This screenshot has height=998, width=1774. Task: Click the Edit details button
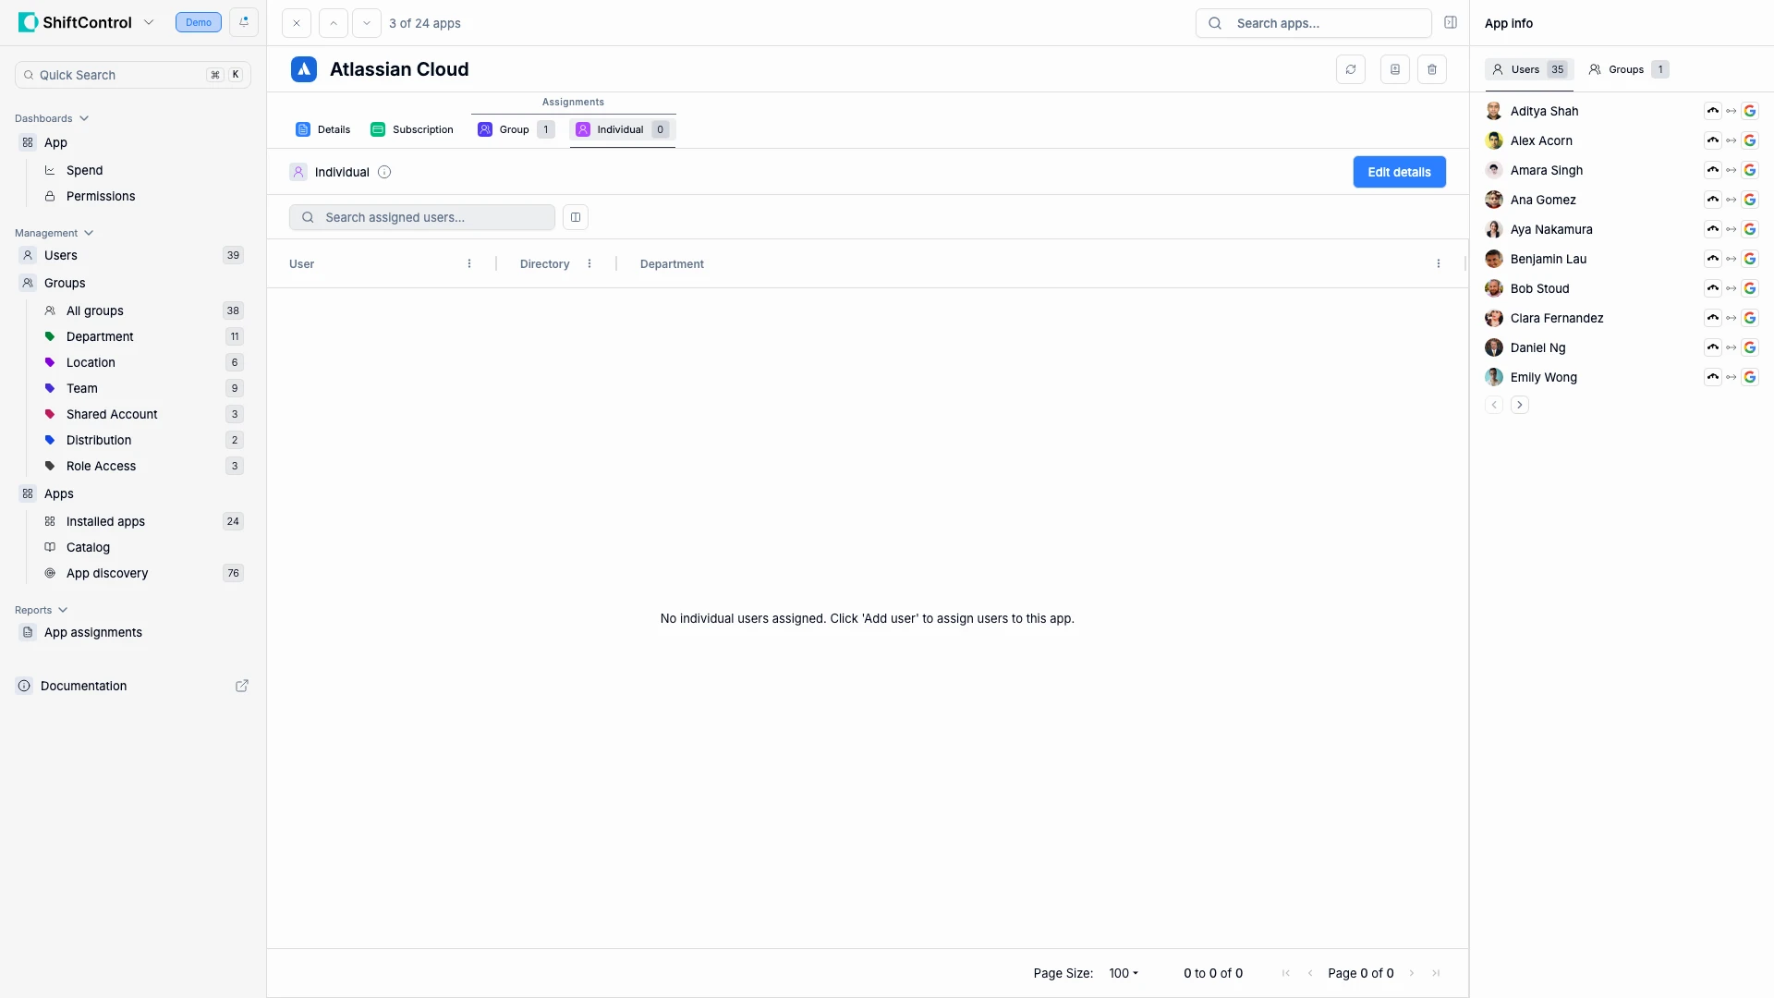click(x=1399, y=172)
